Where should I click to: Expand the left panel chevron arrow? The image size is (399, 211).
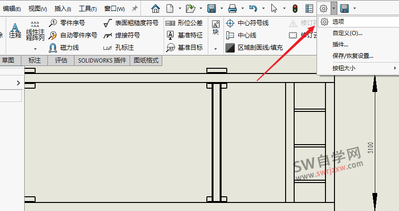[19, 83]
